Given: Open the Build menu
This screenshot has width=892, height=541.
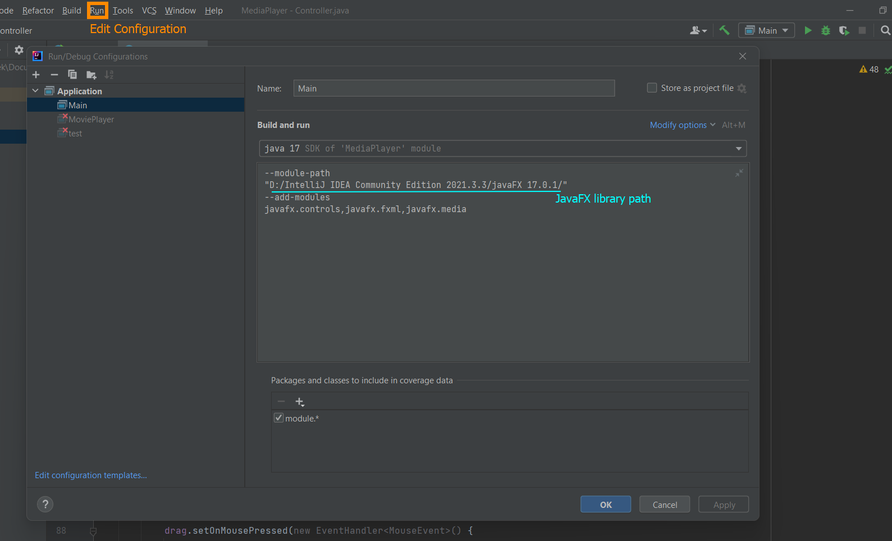Looking at the screenshot, I should point(72,11).
